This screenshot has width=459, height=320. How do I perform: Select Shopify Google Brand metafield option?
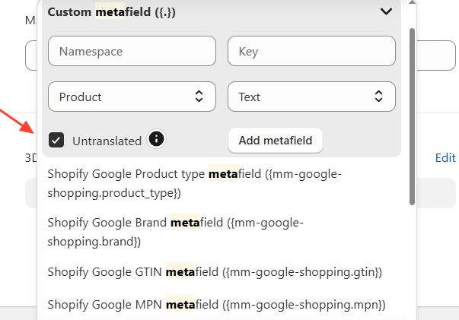(175, 232)
